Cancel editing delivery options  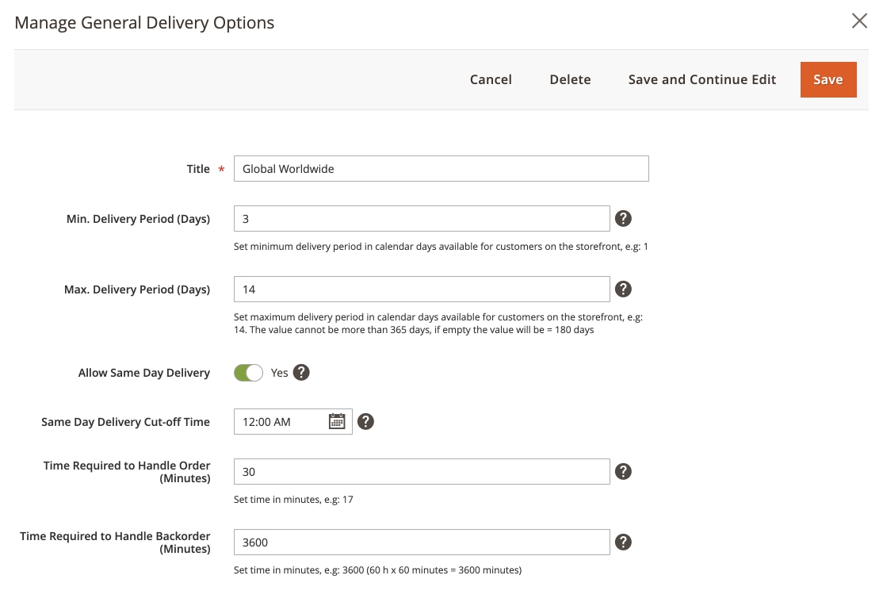tap(491, 79)
